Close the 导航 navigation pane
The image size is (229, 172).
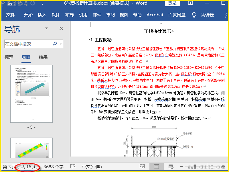[x=61, y=28]
